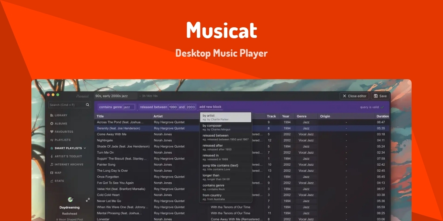Open the add new block dropdown
443x221 pixels.
210,107
